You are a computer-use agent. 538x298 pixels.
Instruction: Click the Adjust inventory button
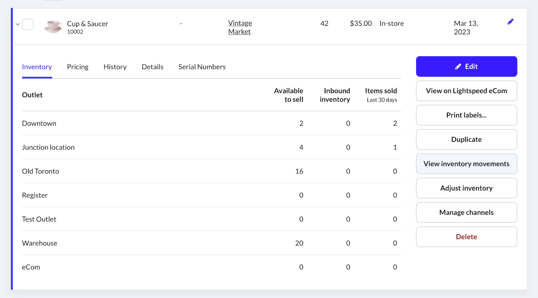pyautogui.click(x=467, y=188)
